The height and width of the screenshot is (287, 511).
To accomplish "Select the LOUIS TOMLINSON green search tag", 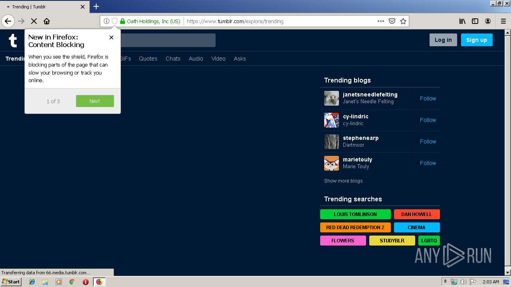I will (x=355, y=214).
